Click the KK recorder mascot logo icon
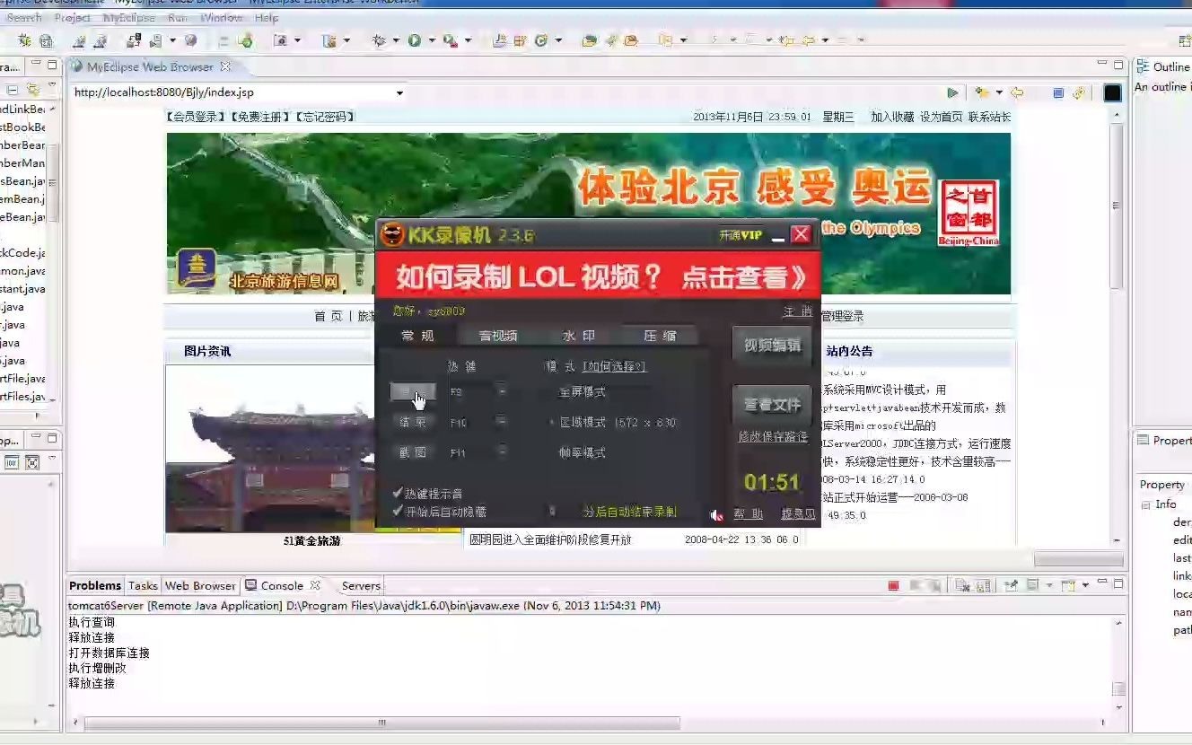This screenshot has width=1192, height=745. [x=392, y=235]
